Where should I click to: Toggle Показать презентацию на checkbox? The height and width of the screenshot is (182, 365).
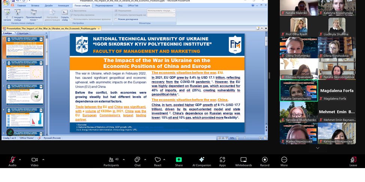[x=116, y=15]
